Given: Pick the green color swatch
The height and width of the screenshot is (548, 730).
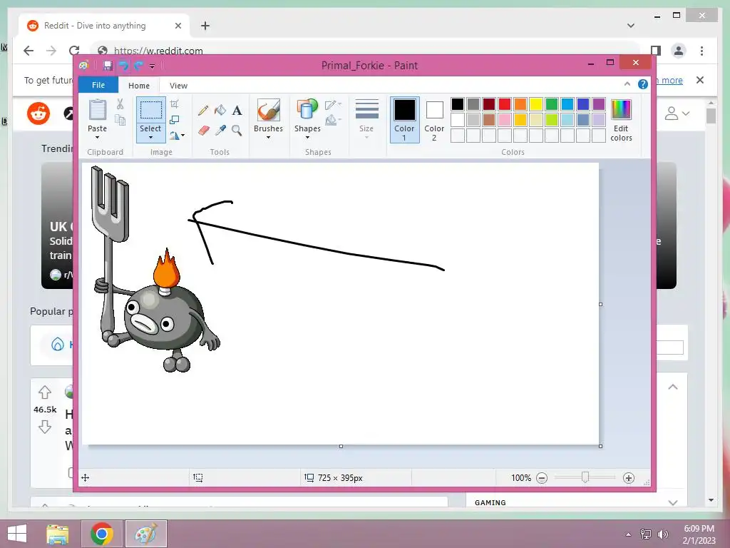Looking at the screenshot, I should pyautogui.click(x=551, y=104).
